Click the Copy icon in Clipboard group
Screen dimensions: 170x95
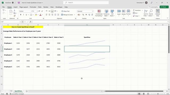click(x=15, y=13)
